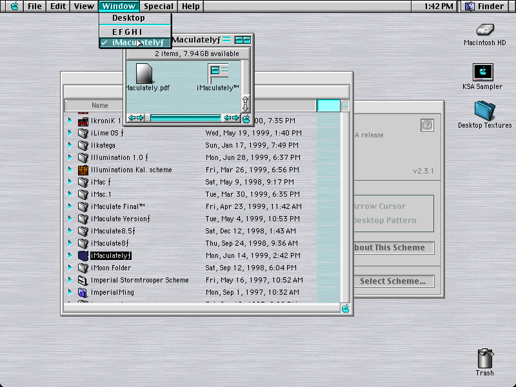Select the iMaculate Versionƒ folder name
The height and width of the screenshot is (387, 516).
coord(120,219)
